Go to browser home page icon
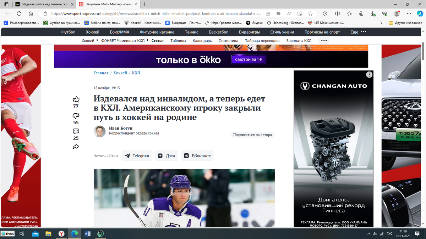The height and width of the screenshot is (239, 426). (x=31, y=13)
